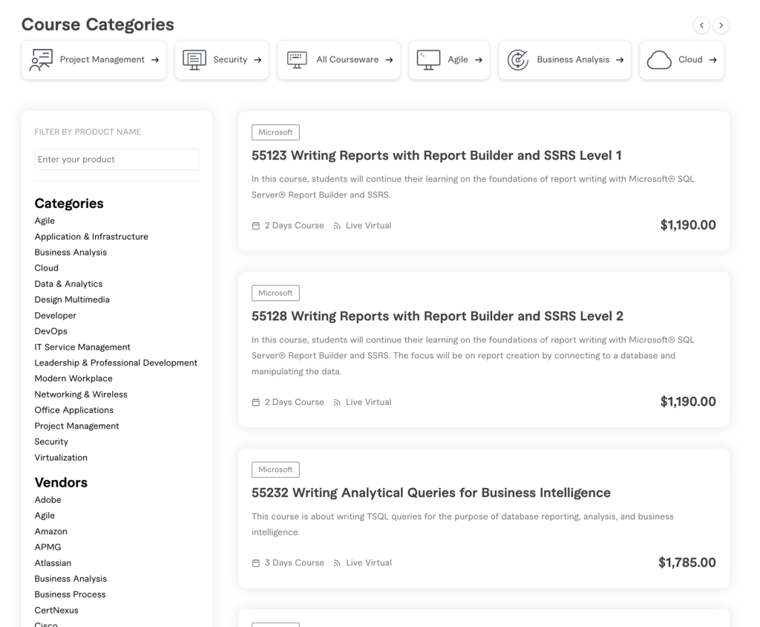Focus the Enter your product filter field
Screen dimensions: 760x627
(x=117, y=160)
